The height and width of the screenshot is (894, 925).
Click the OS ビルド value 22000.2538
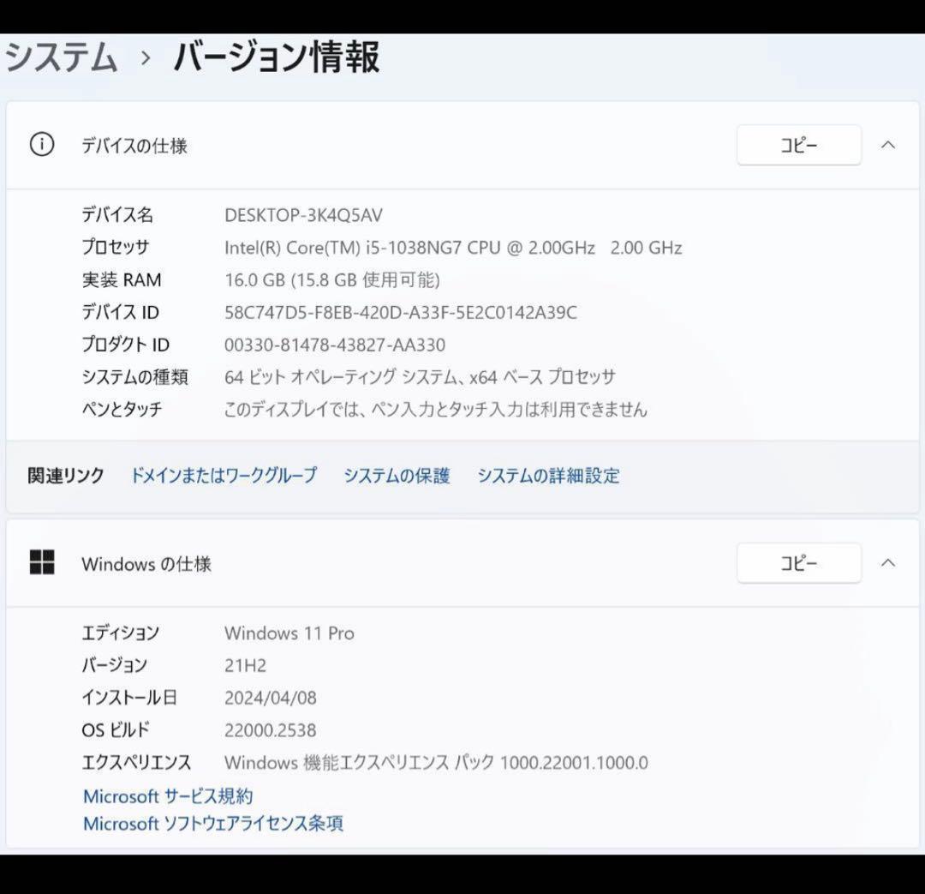pos(271,729)
